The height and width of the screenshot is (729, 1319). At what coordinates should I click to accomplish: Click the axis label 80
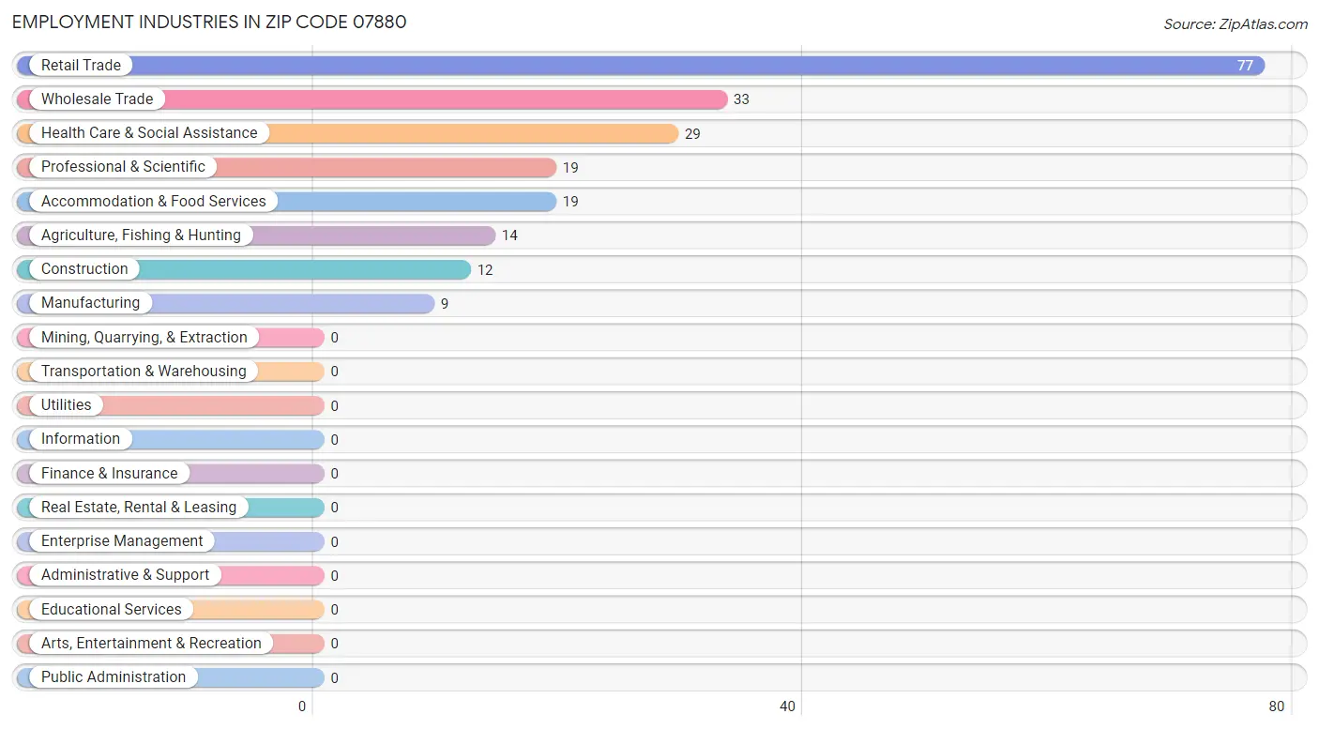1276,706
